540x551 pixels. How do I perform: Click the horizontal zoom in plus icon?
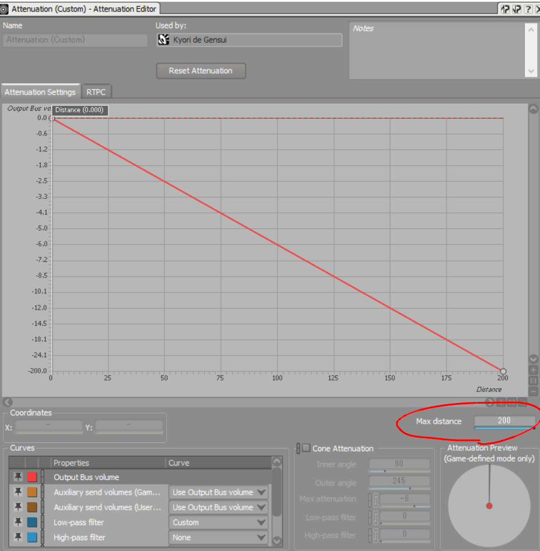point(501,402)
